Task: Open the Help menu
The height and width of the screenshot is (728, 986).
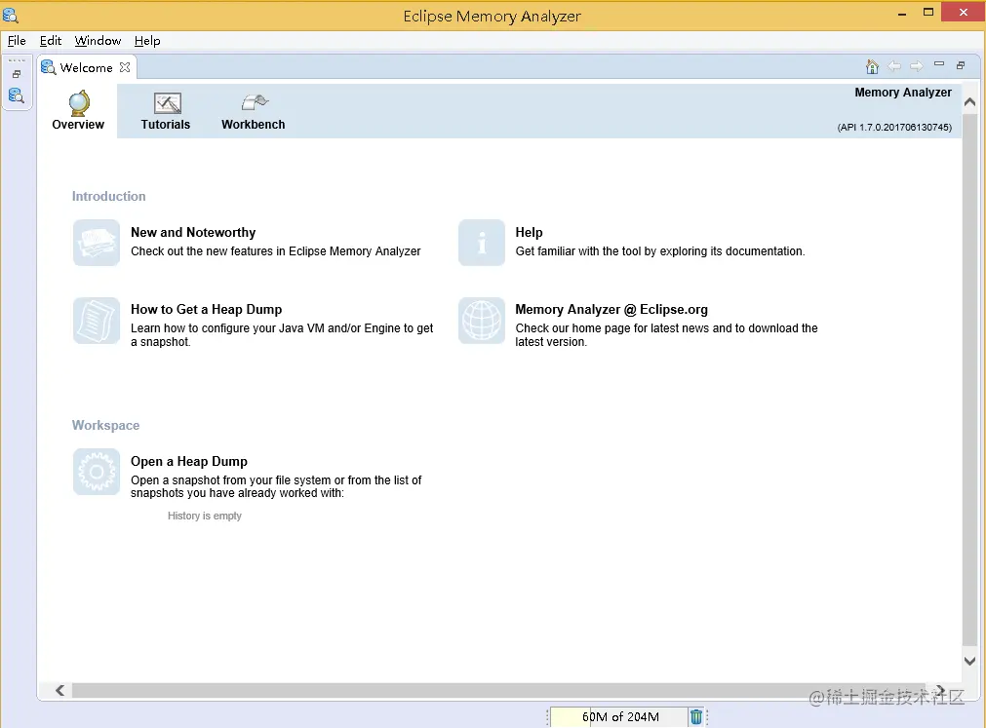Action: (x=147, y=41)
